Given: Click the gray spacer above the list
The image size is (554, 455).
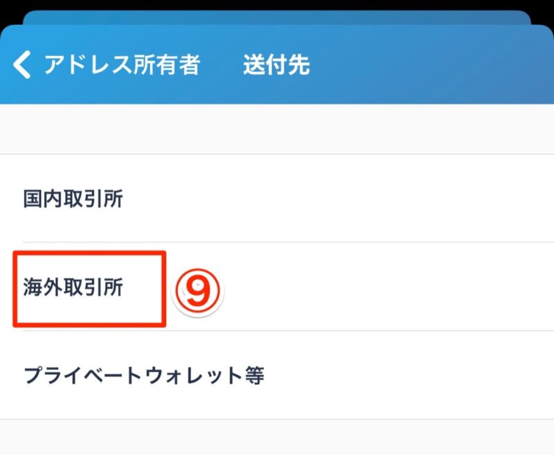Looking at the screenshot, I should [x=277, y=129].
